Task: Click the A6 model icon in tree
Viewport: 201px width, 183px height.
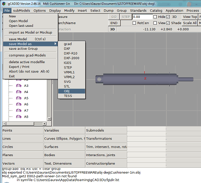Action: [19, 104]
